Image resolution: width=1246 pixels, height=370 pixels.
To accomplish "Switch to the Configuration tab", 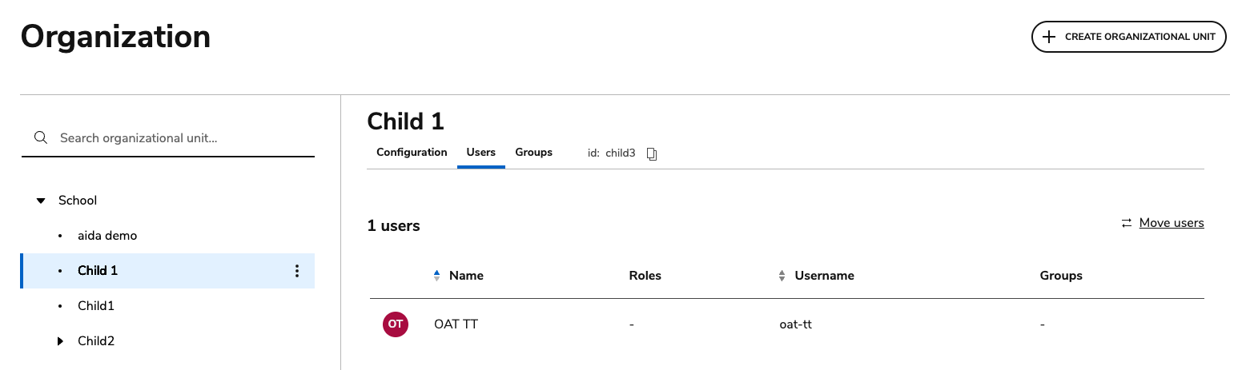I will pos(412,153).
